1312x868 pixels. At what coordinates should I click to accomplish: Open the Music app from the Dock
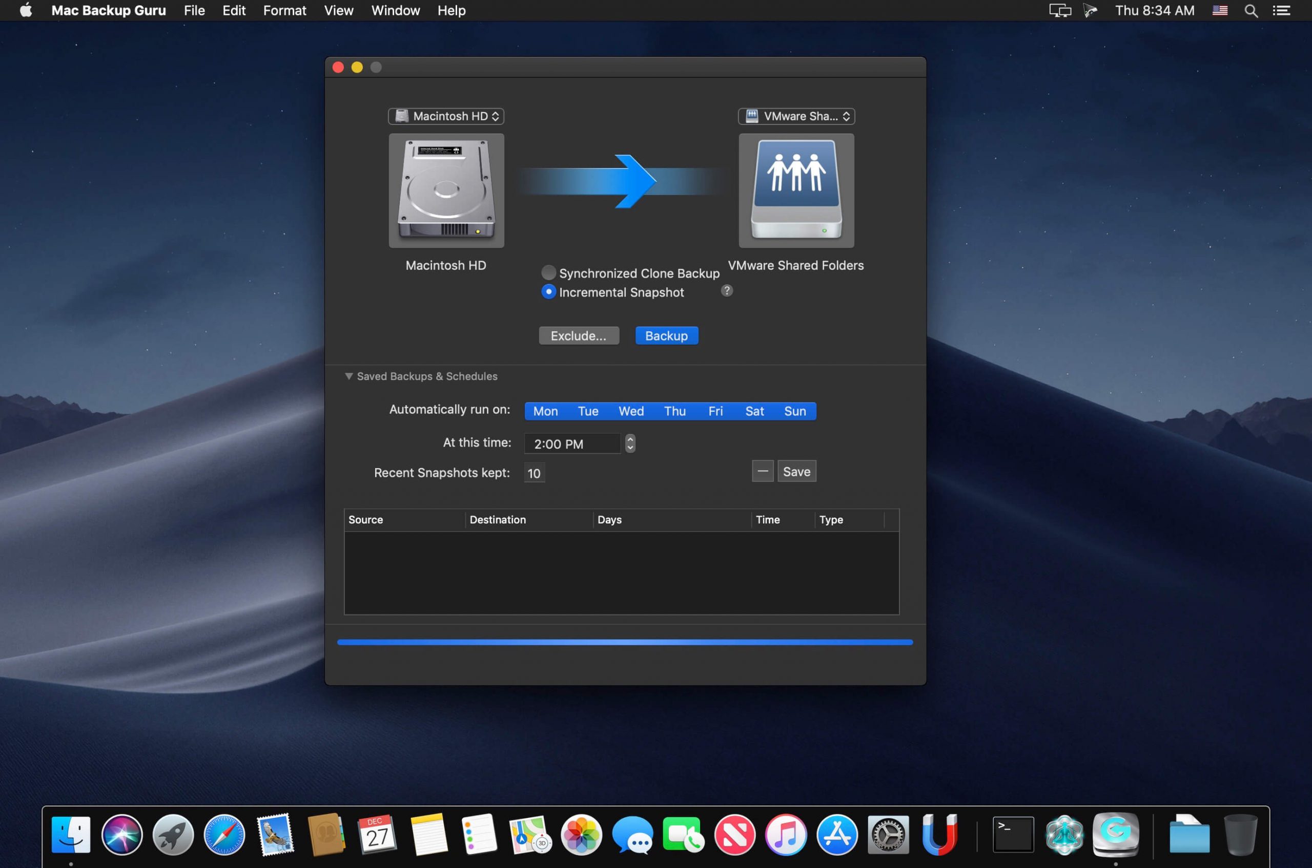[x=786, y=834]
